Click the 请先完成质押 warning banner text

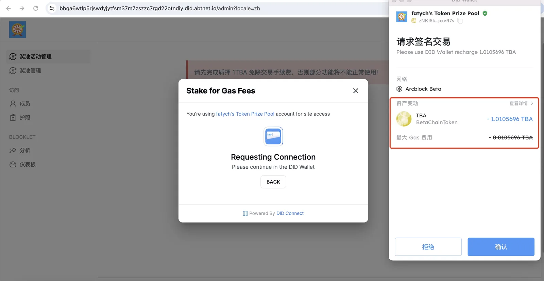click(286, 72)
